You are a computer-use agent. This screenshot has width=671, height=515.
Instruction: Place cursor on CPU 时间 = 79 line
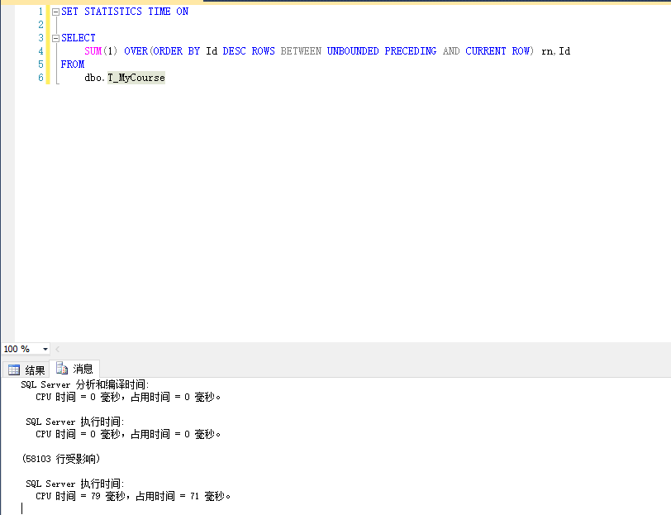tap(132, 497)
